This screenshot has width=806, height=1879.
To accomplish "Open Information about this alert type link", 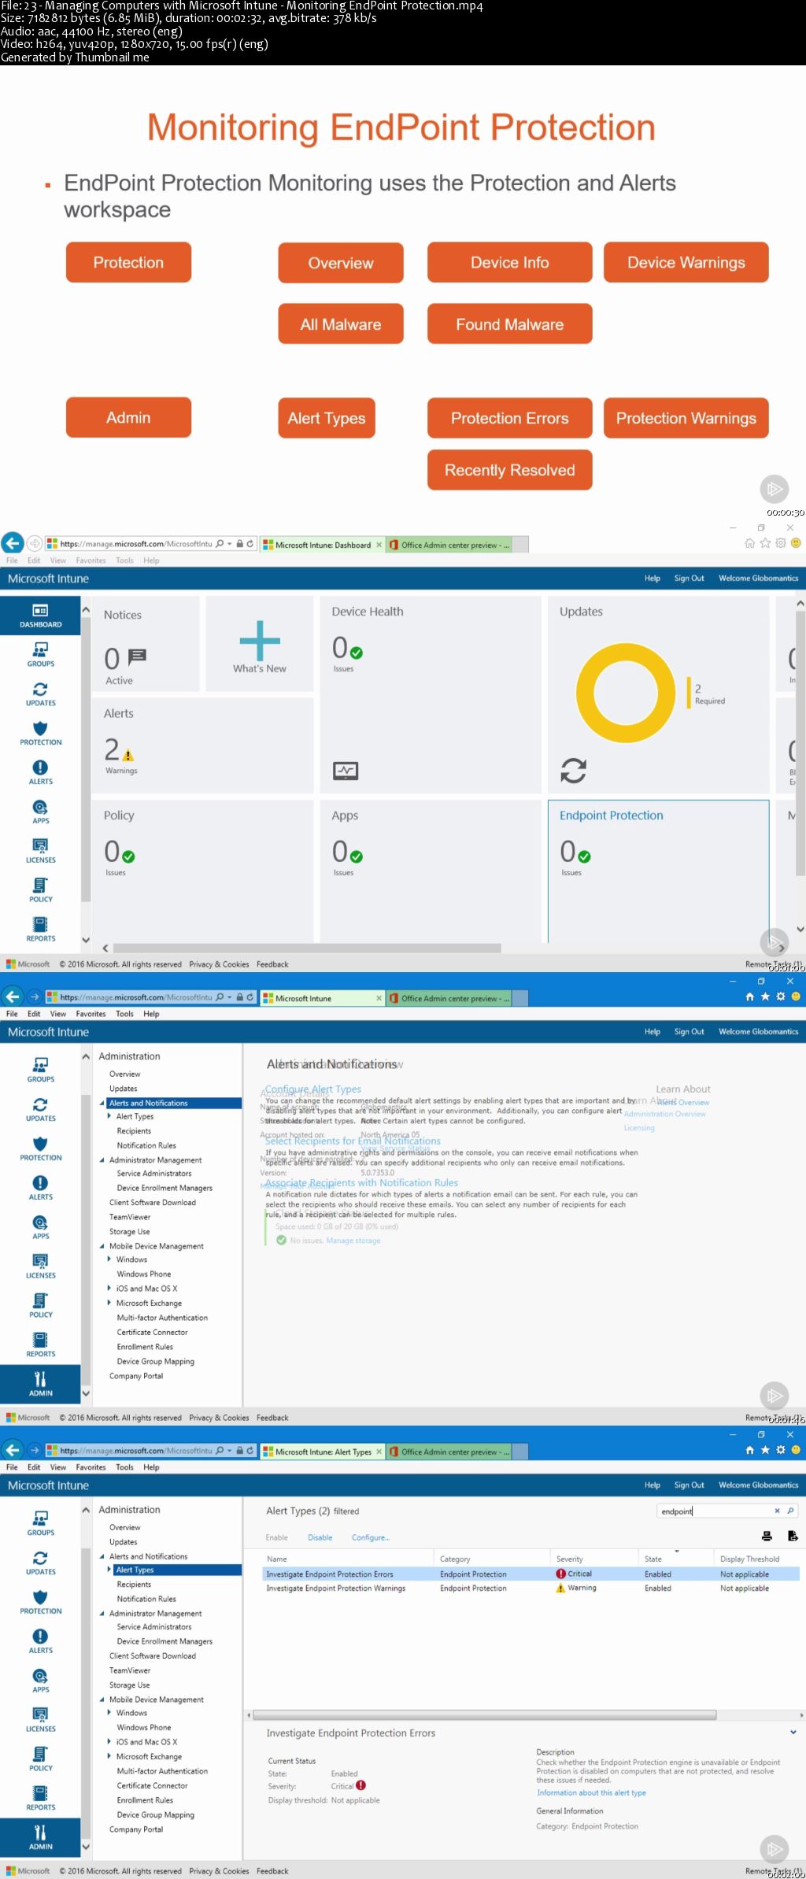I will click(x=591, y=1792).
